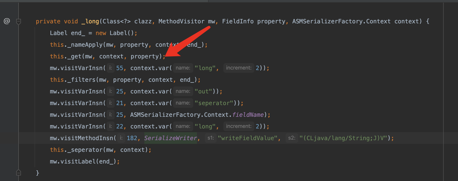Viewport: 458px width, 181px height.
Task: Click the FieldInfo parameter type
Action: [x=237, y=21]
